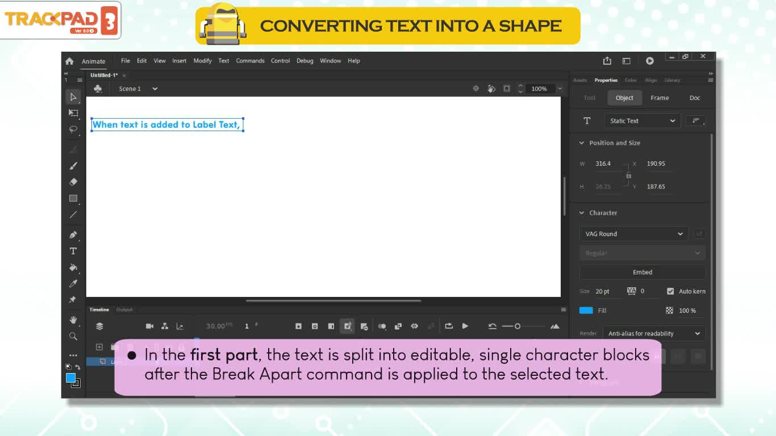Toggle the Onion Skin button

382,326
